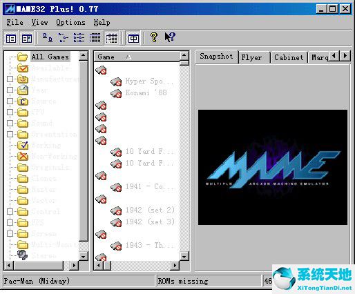Select the All Games folder
Viewport: 355px width, 294px height.
(50, 57)
